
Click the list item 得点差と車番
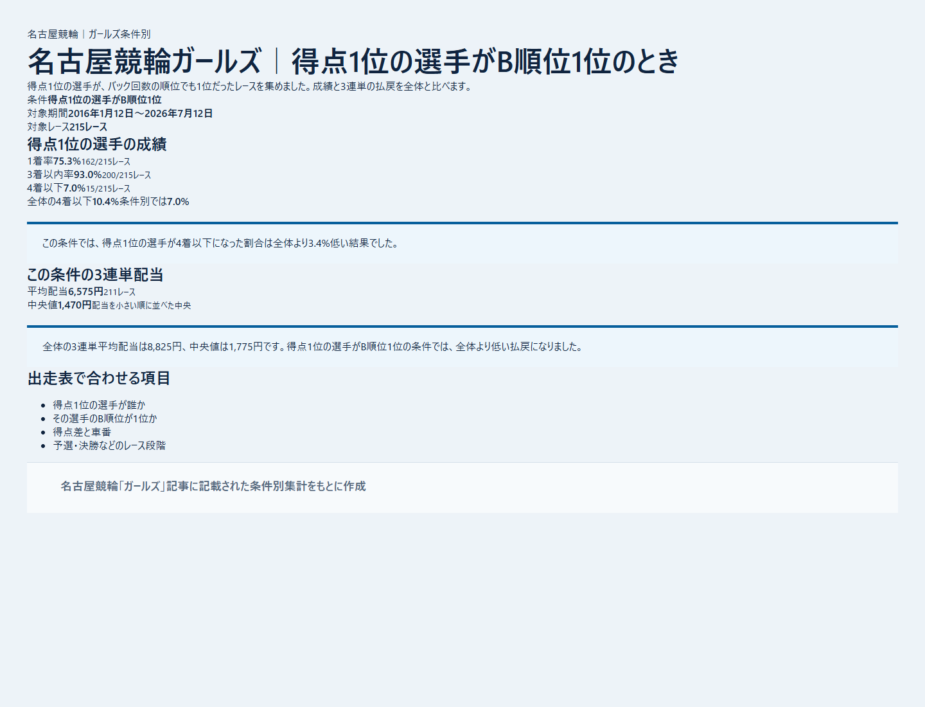82,432
